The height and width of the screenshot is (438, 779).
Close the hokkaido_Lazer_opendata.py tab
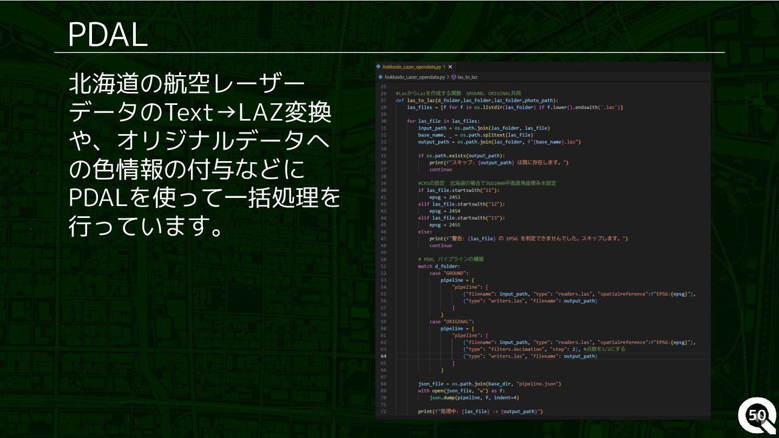[450, 67]
